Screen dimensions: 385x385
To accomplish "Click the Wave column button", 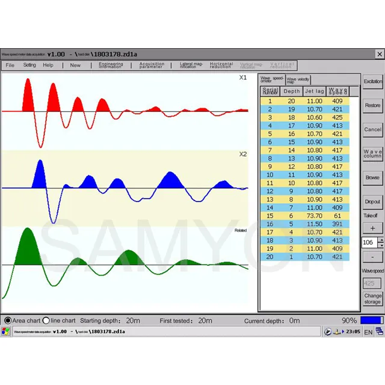I will pyautogui.click(x=373, y=154).
